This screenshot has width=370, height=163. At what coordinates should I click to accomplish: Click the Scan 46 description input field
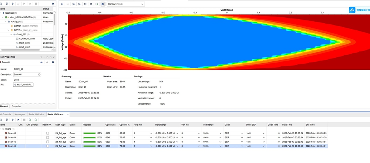coord(33,74)
